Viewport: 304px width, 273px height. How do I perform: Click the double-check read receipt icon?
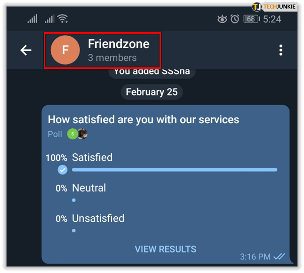pos(279,256)
